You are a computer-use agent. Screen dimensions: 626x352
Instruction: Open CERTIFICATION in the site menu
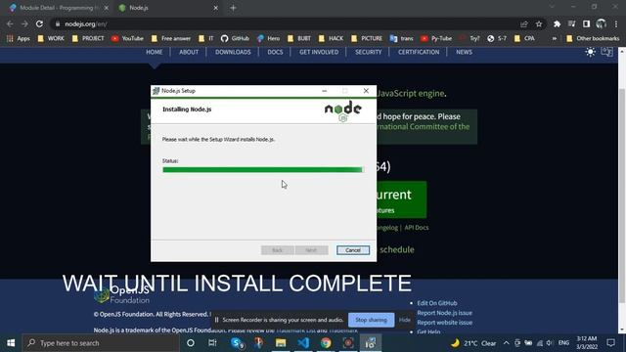click(419, 52)
